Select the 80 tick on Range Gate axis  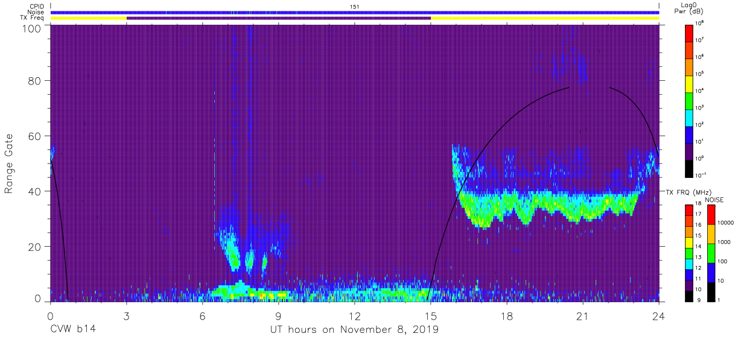(x=34, y=80)
